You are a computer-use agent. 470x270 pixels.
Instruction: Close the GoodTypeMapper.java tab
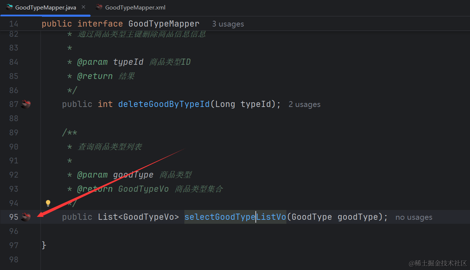pos(83,7)
